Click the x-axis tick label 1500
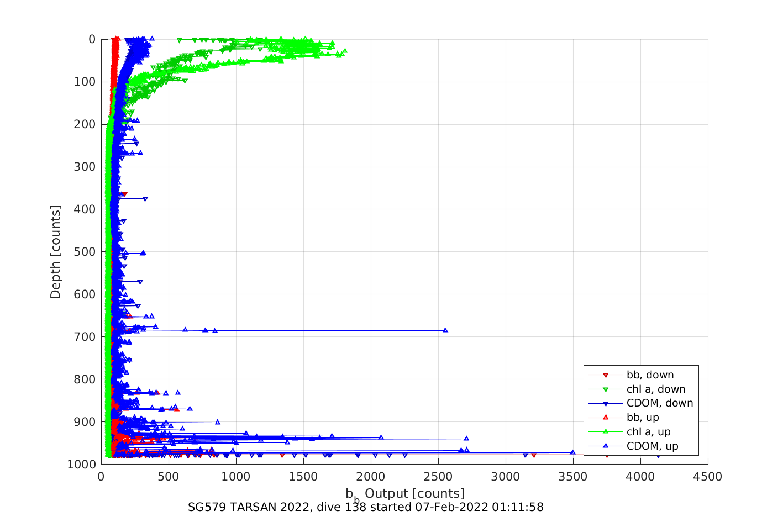Screen dimensions: 783x522 point(303,477)
